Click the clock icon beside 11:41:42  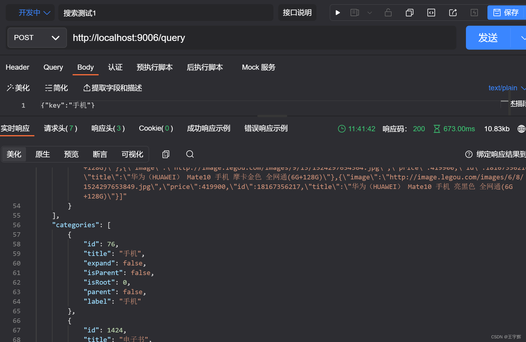342,129
